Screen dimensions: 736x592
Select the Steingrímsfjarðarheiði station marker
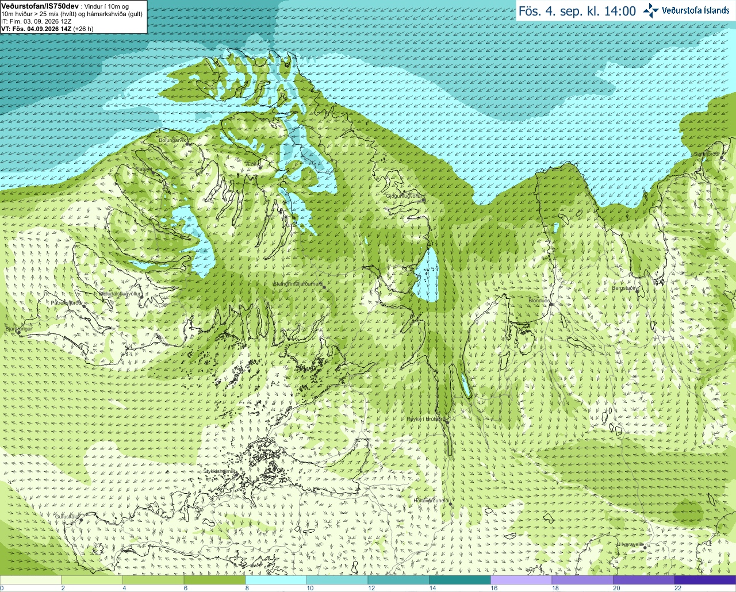point(324,287)
